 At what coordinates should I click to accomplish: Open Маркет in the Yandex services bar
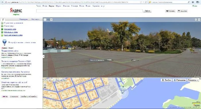[x=59, y=6]
